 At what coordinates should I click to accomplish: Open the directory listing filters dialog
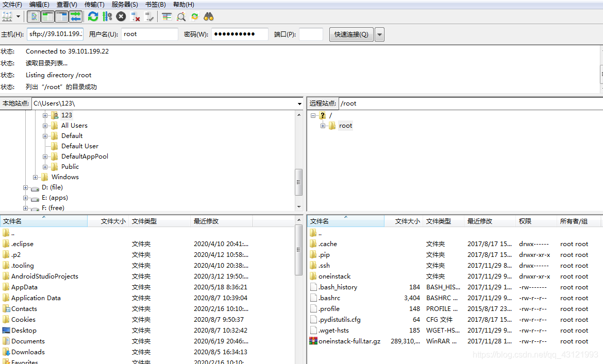pos(166,16)
